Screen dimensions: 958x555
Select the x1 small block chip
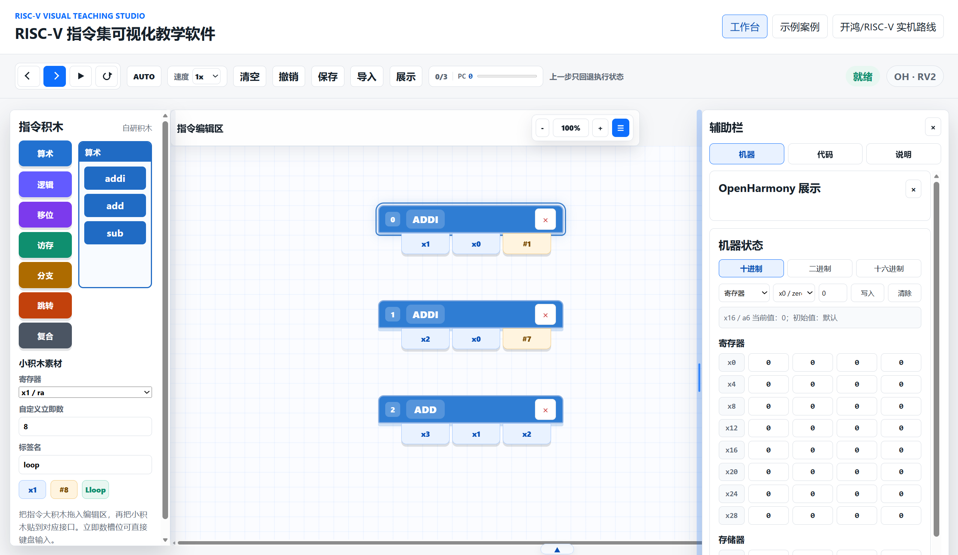(32, 490)
